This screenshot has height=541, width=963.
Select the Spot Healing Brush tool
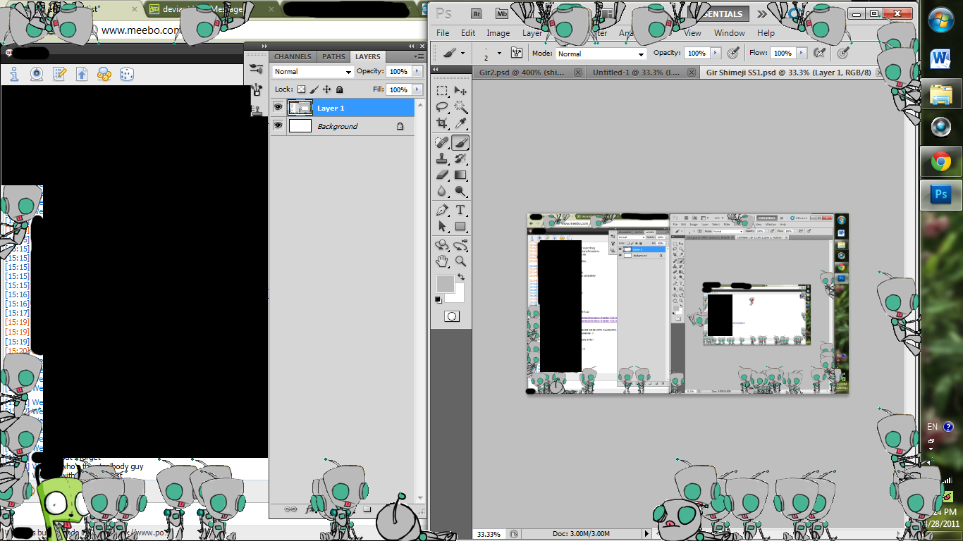tap(442, 142)
